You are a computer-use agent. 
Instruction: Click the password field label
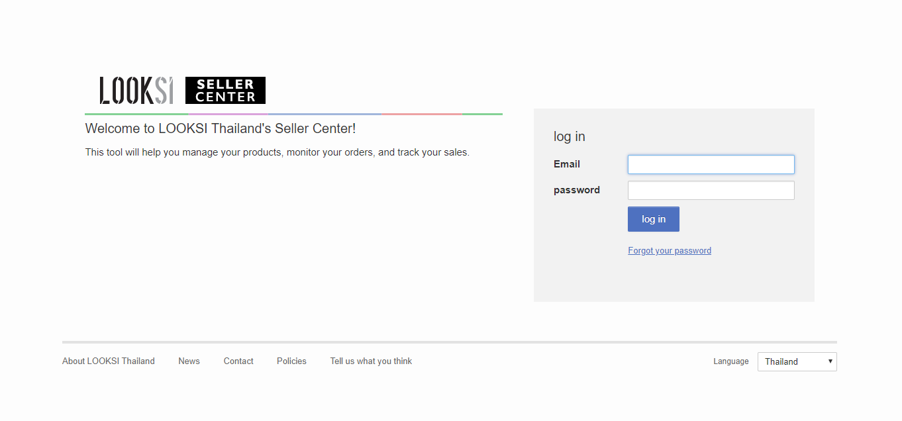[x=577, y=190]
